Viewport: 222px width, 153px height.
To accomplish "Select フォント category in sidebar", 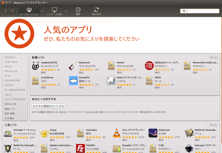I will [x=8, y=95].
